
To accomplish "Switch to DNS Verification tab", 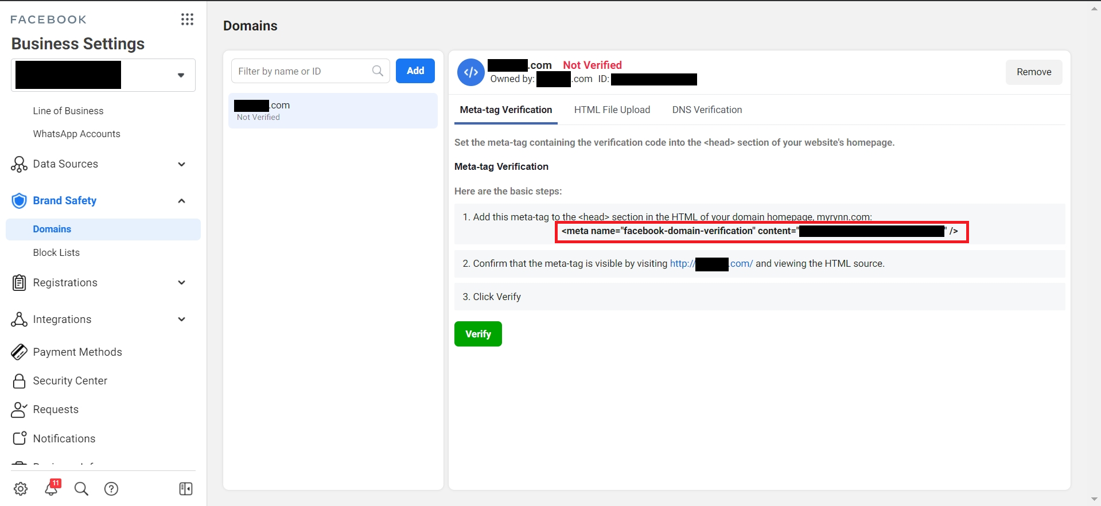I will (707, 110).
